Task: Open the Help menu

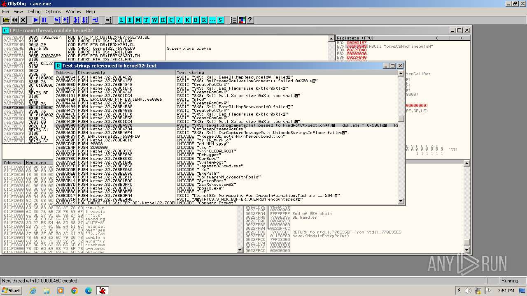Action: tap(91, 12)
